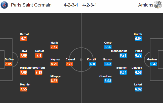The height and width of the screenshot is (103, 163).
Task: Select Lefort's 6.92 rating badge
Action: point(138,89)
